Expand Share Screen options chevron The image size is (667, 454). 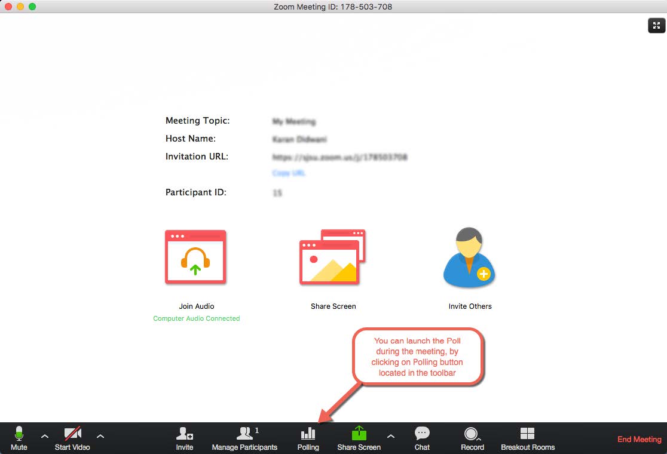tap(390, 437)
